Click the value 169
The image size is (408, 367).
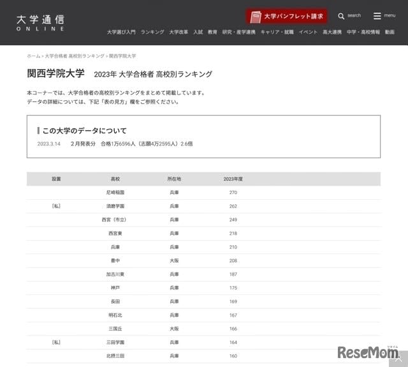233,301
